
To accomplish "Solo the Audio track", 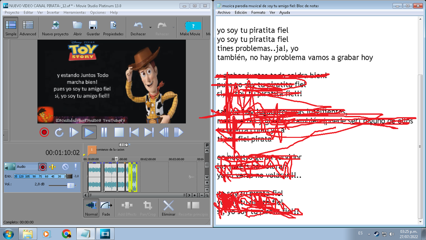I will click(x=76, y=167).
